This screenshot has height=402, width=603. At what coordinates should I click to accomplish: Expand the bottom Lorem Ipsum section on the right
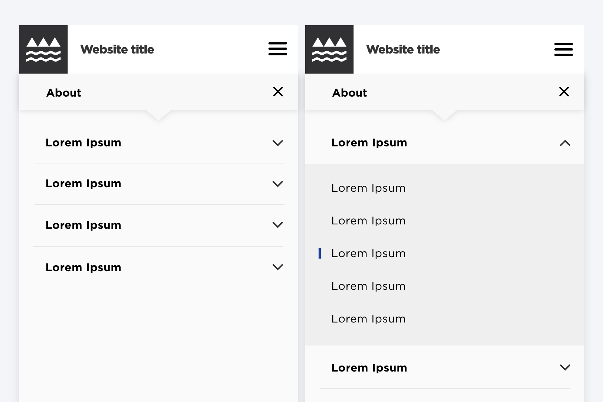[565, 367]
